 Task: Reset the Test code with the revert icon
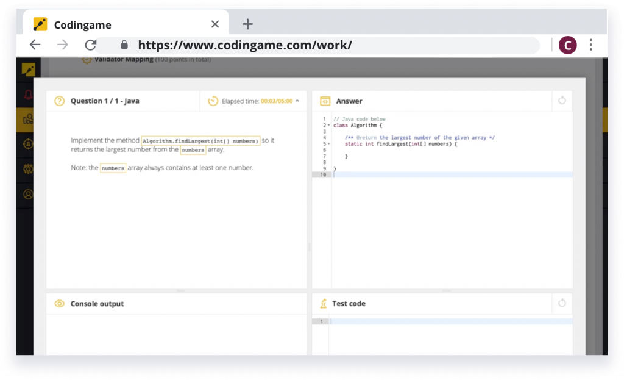[561, 303]
